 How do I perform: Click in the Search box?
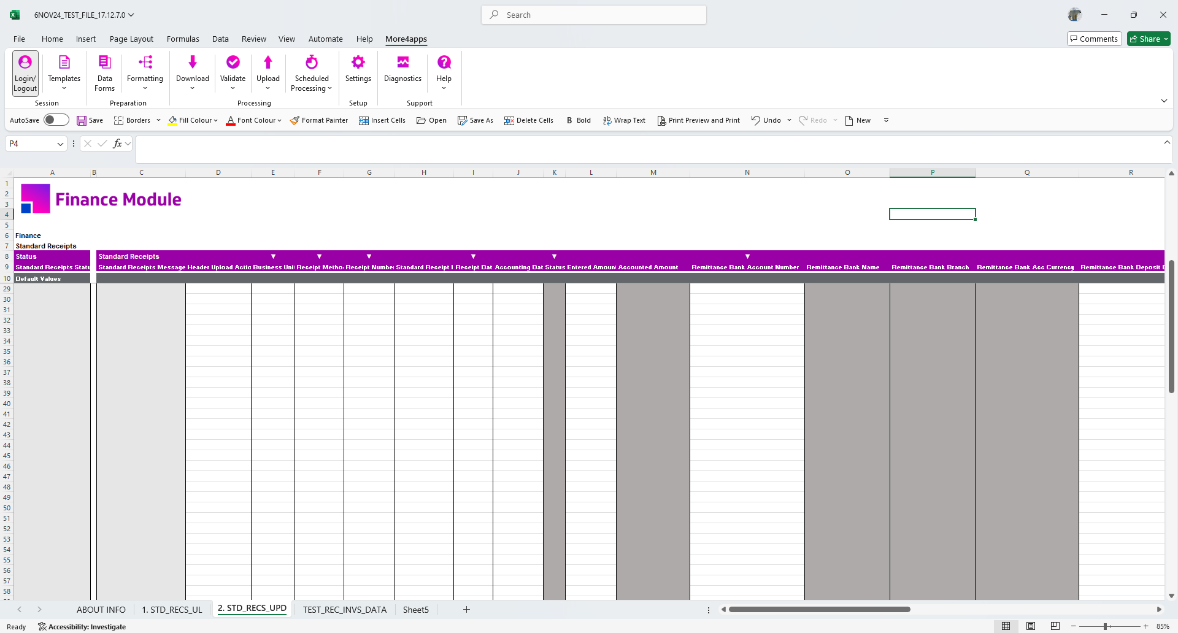point(594,15)
